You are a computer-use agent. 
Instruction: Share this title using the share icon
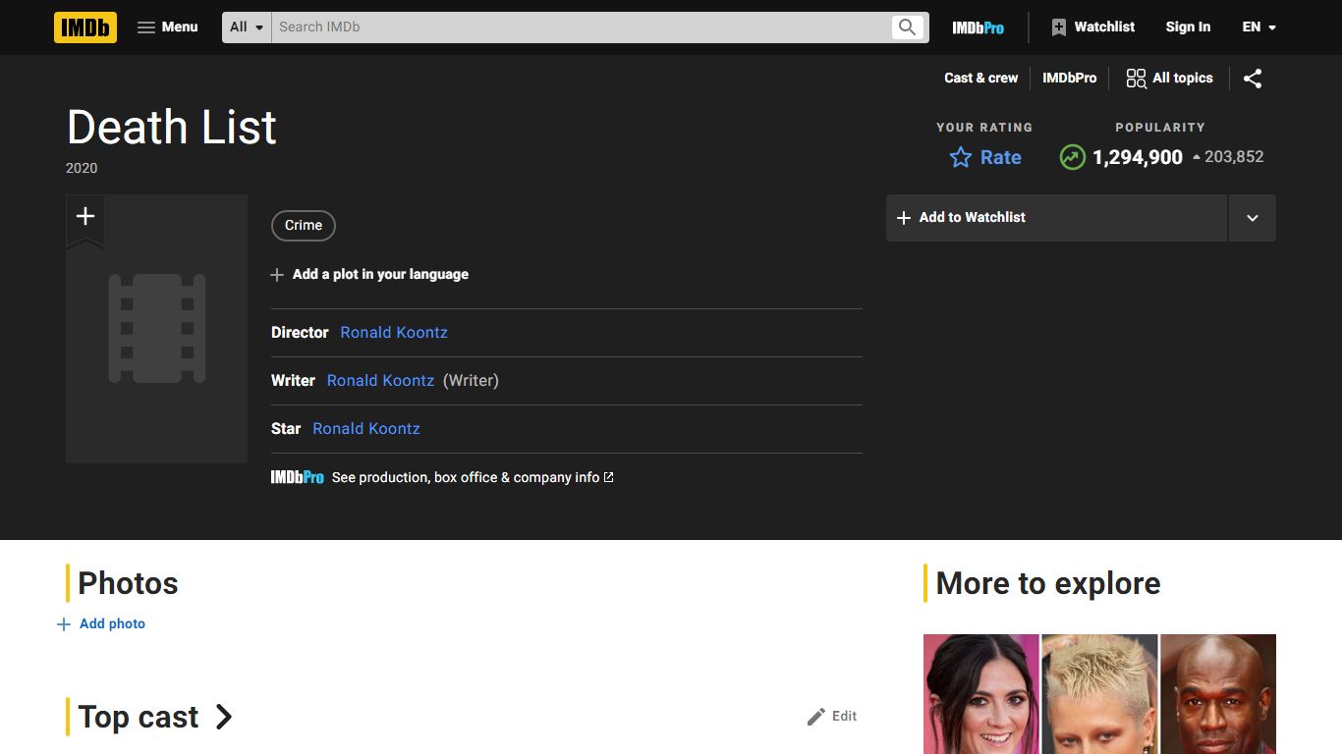pyautogui.click(x=1253, y=79)
